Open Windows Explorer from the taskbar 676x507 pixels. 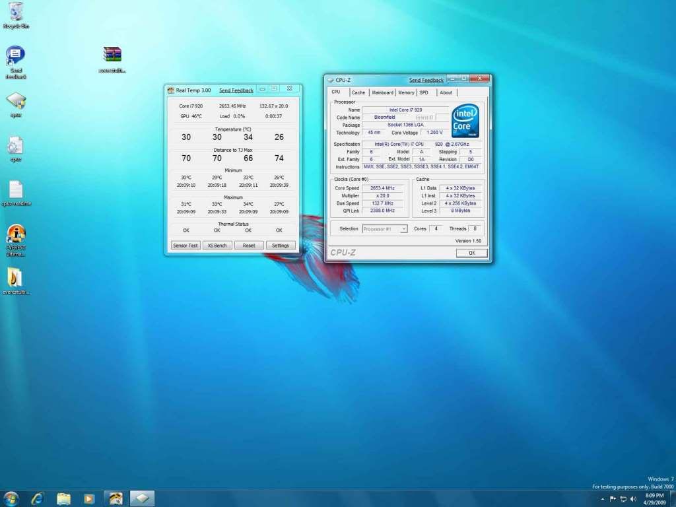click(63, 498)
